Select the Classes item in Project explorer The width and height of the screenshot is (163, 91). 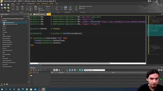(x=4, y=30)
